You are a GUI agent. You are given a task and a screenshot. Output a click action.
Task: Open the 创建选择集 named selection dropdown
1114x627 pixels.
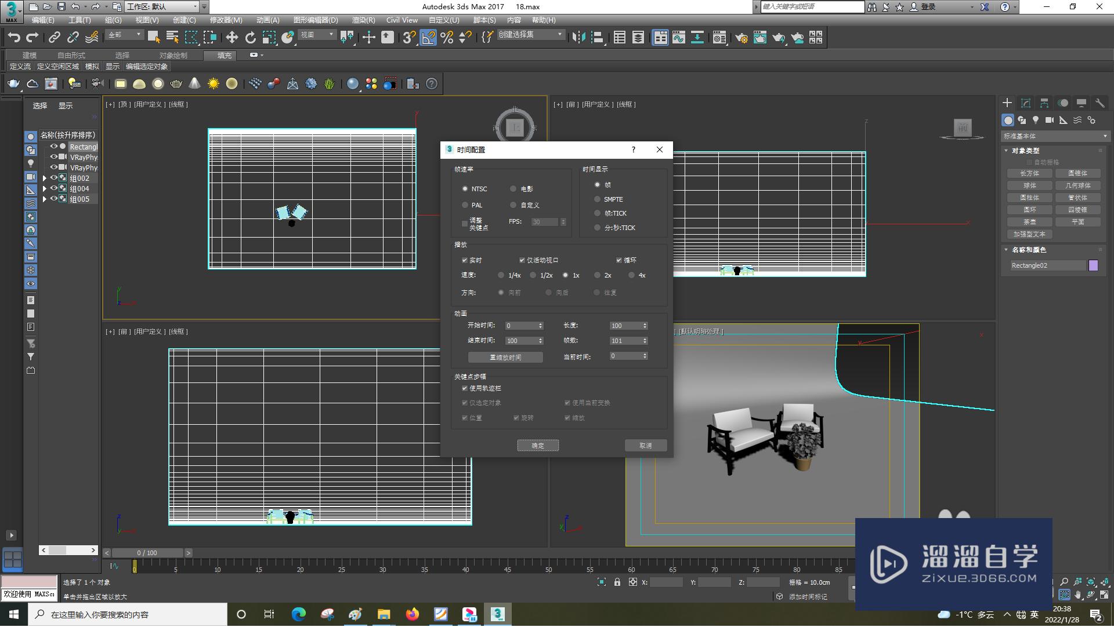pos(531,35)
